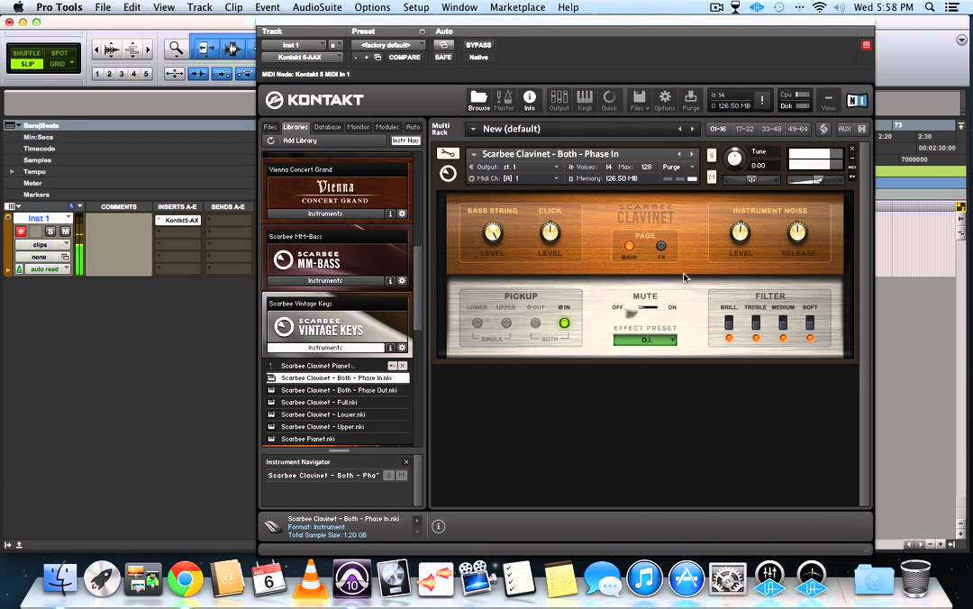Image resolution: width=973 pixels, height=609 pixels.
Task: Open instrument Purge dropdown
Action: click(678, 167)
